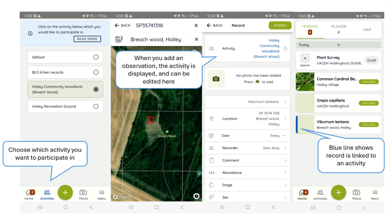391x220 pixels.
Task: Expand the Comment row
Action: click(248, 160)
